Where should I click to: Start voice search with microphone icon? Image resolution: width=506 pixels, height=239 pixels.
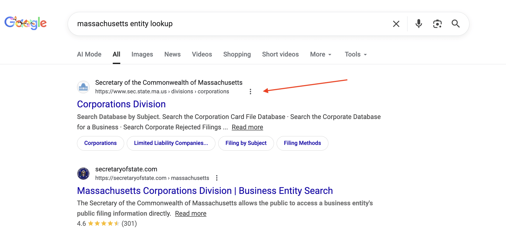(418, 24)
